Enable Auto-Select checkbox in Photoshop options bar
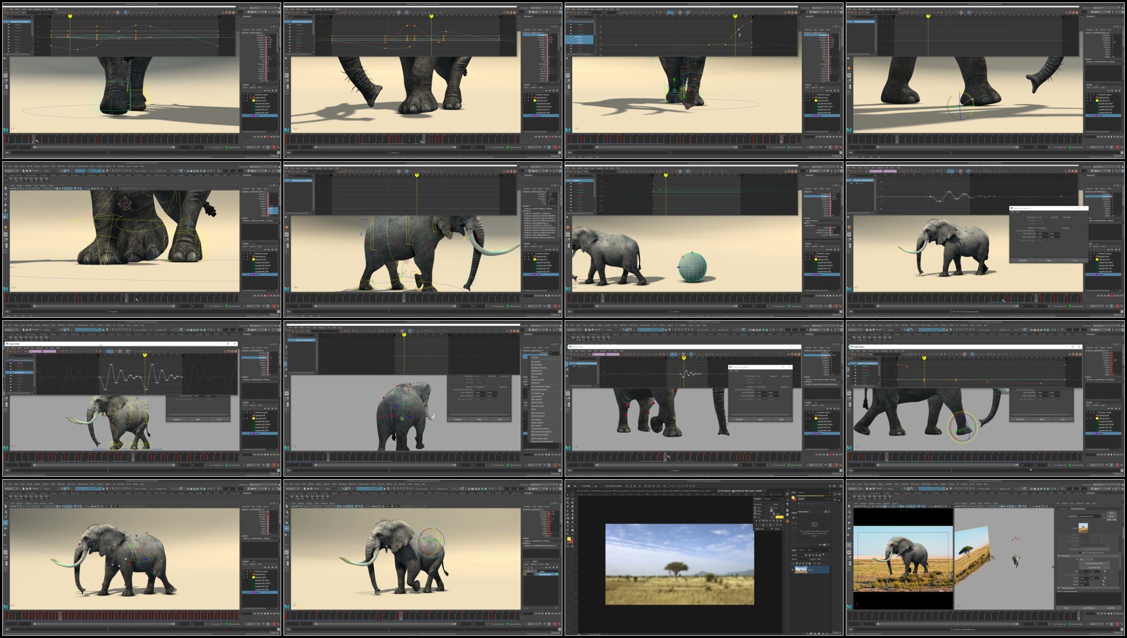This screenshot has width=1127, height=638. (x=581, y=486)
